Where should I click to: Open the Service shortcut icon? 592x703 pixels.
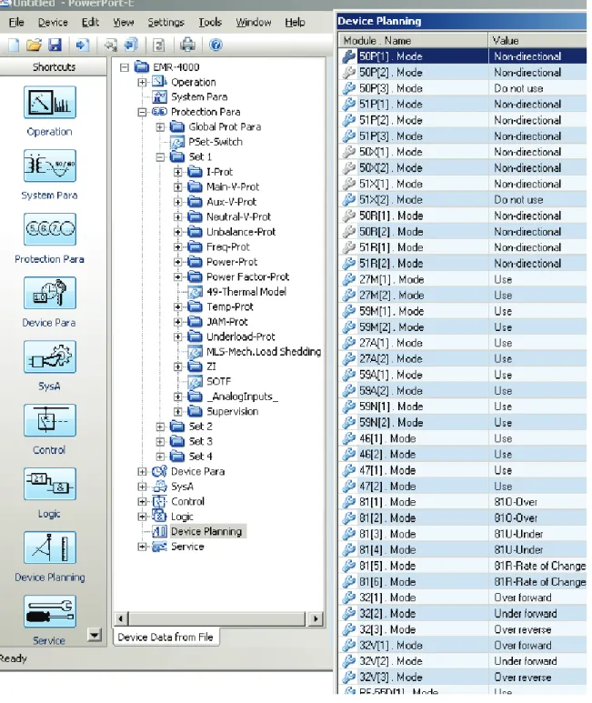(x=50, y=611)
